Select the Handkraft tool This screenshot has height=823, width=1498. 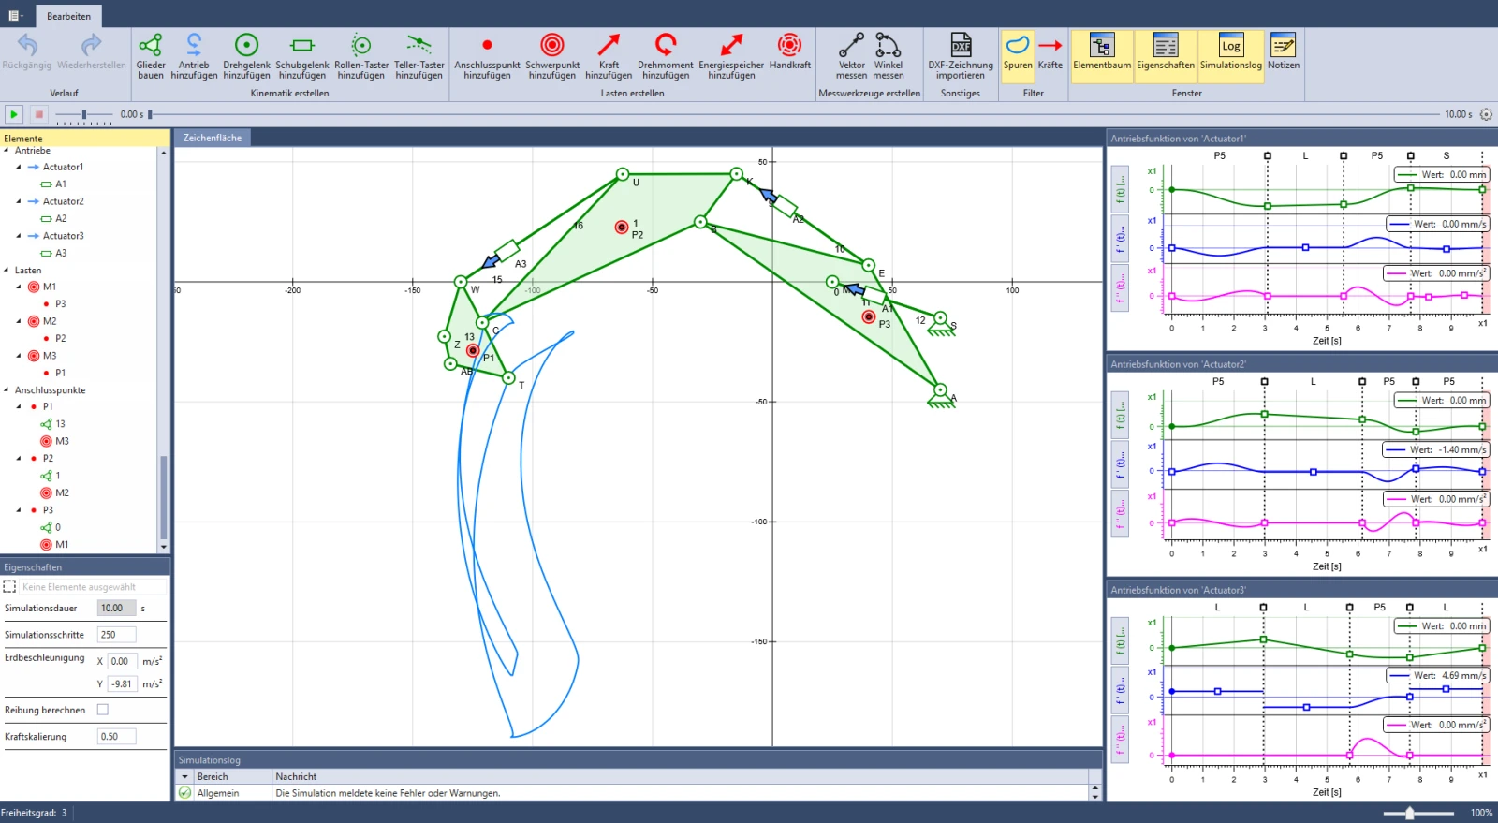(790, 51)
